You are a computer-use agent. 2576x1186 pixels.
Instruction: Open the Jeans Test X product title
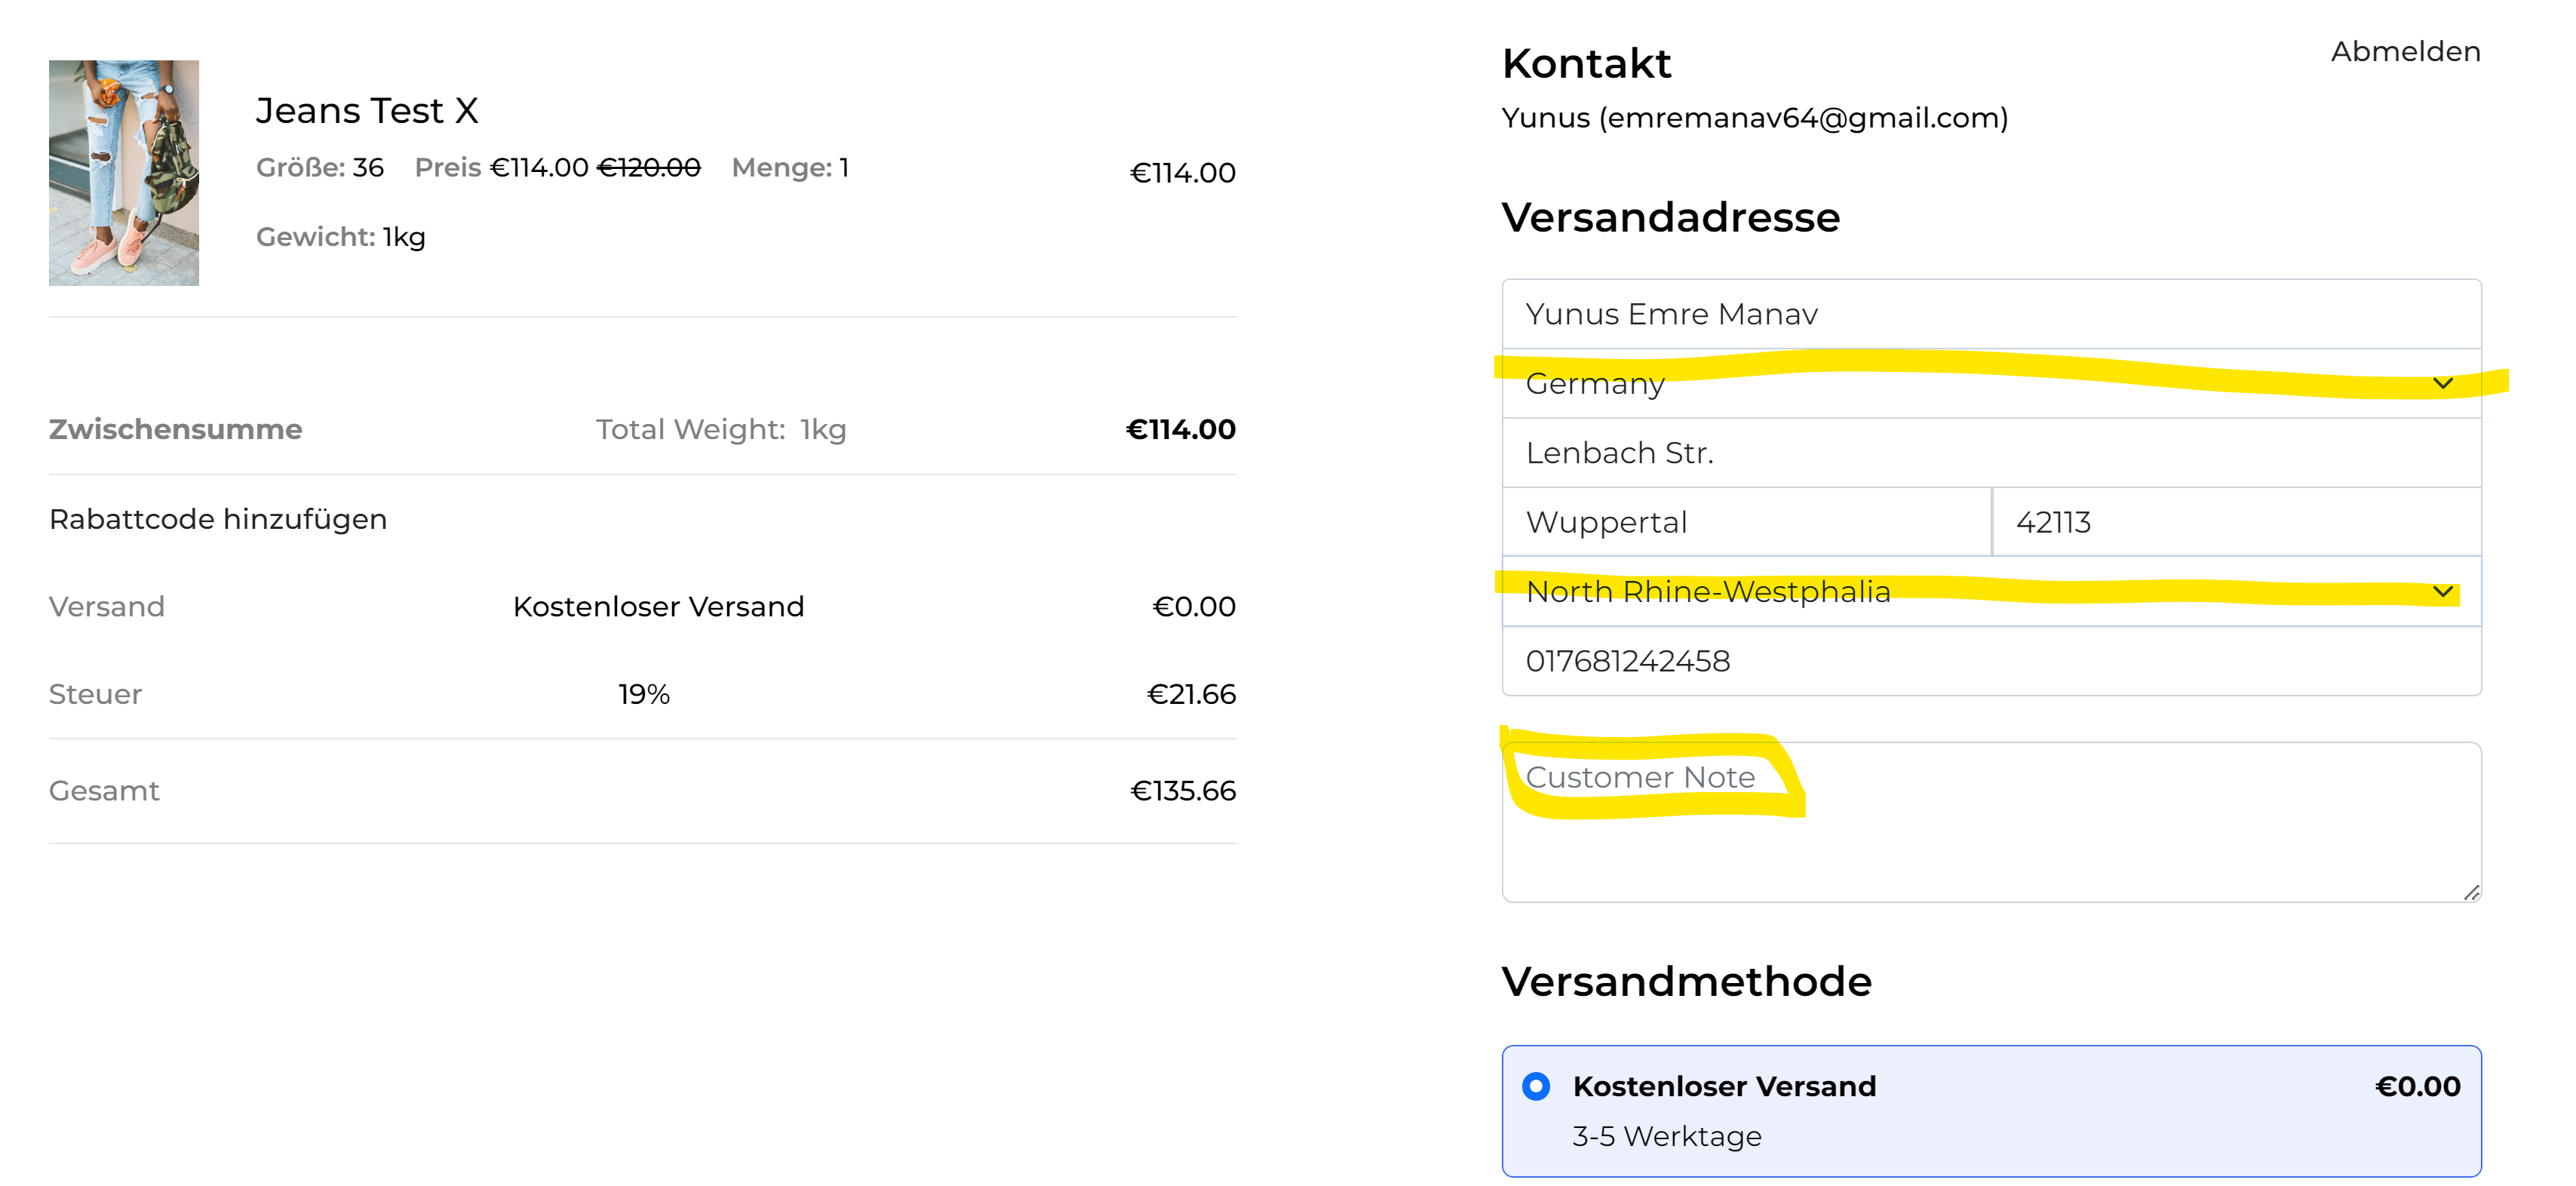[367, 111]
